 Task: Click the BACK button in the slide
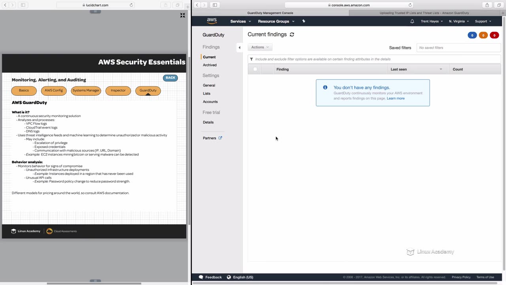[x=170, y=78]
